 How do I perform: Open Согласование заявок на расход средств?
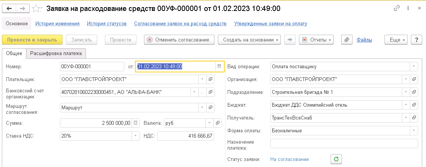pyautogui.click(x=181, y=24)
